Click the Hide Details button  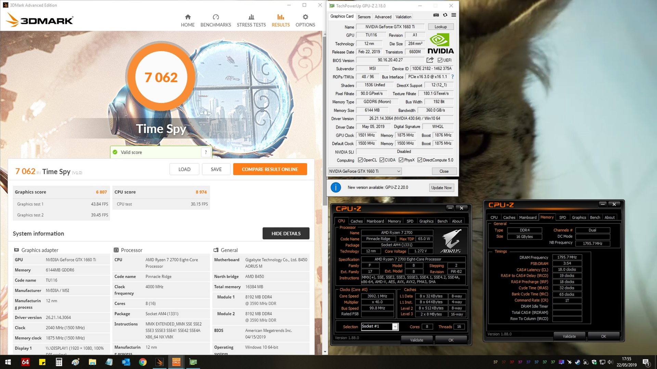286,233
